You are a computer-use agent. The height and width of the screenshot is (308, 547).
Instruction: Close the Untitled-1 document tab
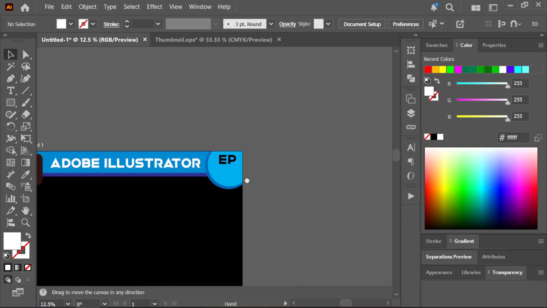[145, 39]
